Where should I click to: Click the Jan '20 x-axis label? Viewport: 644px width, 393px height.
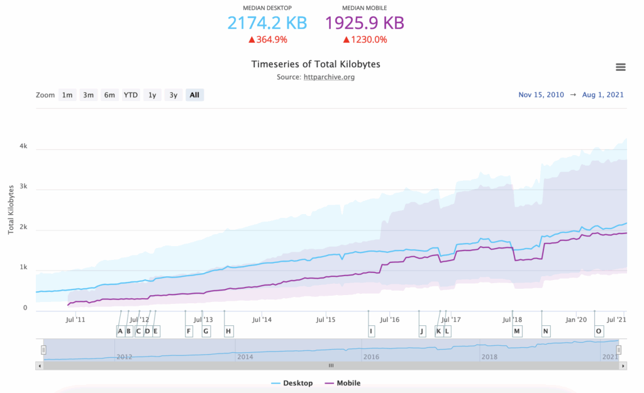pos(576,320)
